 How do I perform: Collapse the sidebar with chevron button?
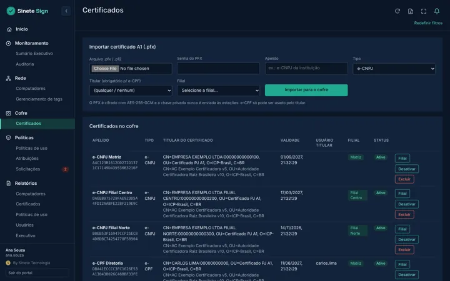click(66, 11)
